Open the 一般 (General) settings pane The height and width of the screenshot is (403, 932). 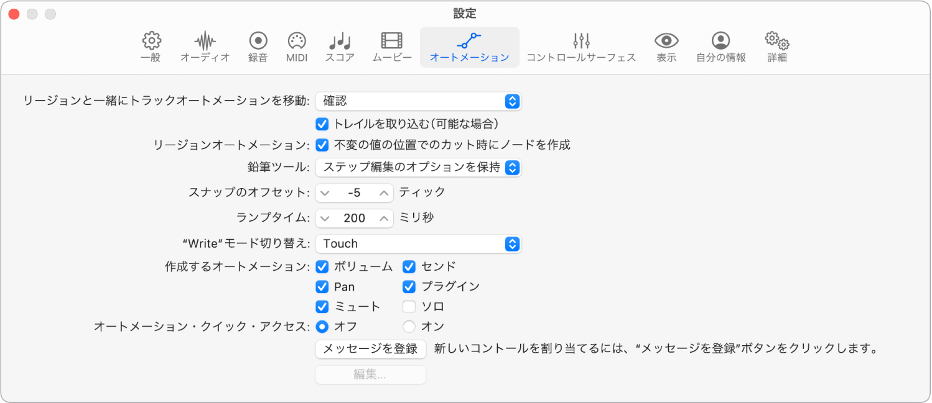[x=150, y=47]
